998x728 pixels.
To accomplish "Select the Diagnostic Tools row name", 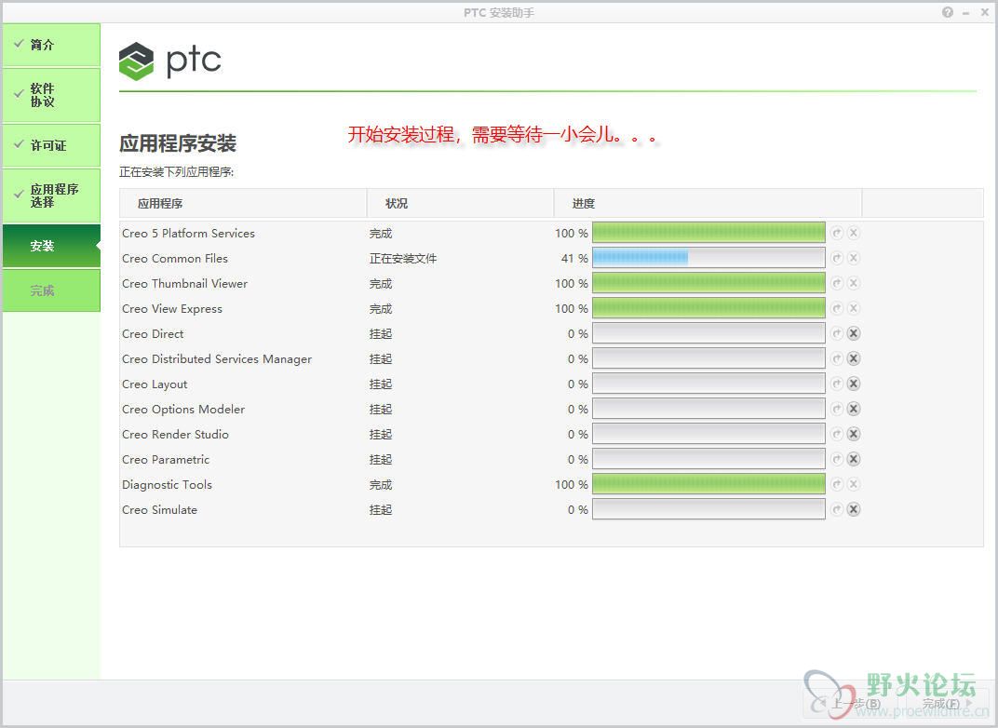I will tap(167, 485).
